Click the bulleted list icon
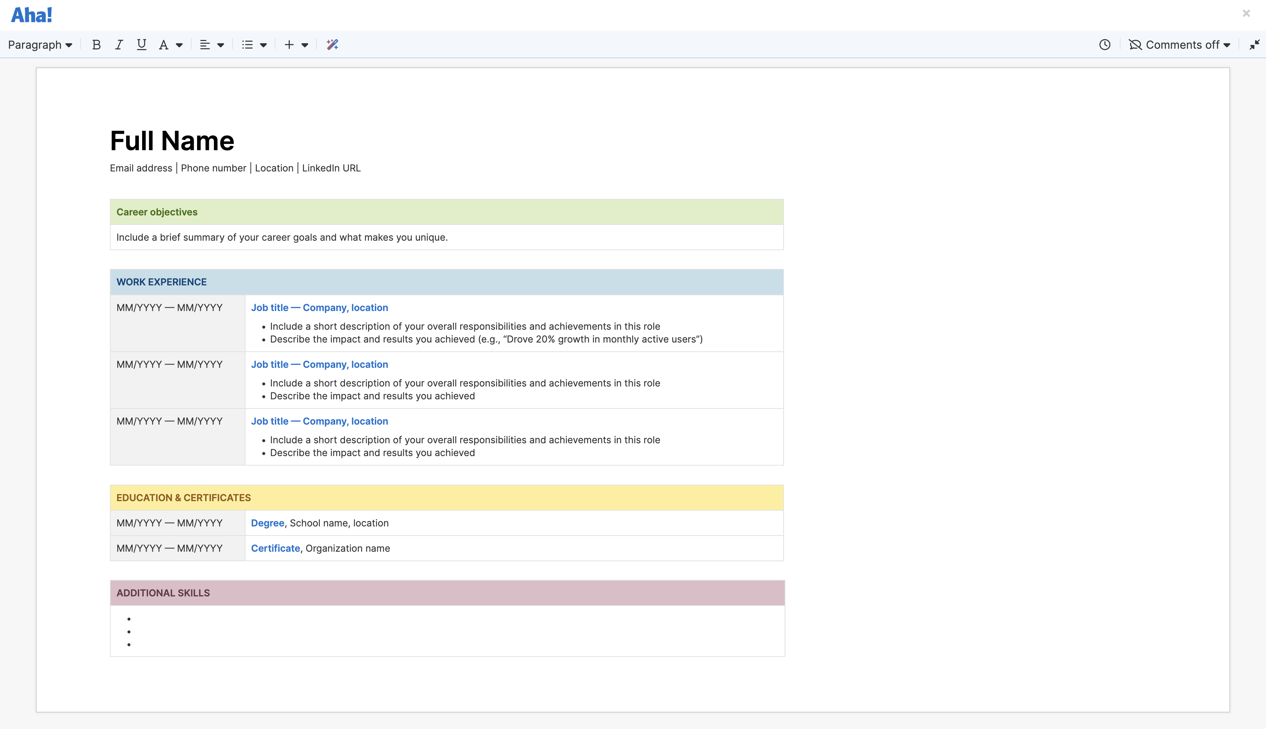Screen dimensions: 1266x729 coord(247,45)
